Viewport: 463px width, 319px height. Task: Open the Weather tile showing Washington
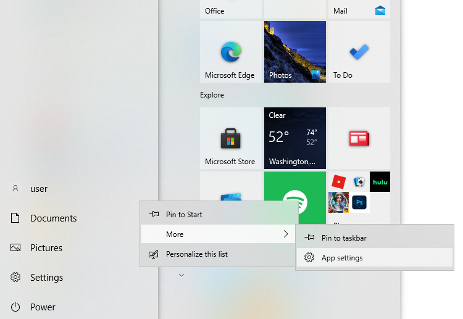[295, 138]
